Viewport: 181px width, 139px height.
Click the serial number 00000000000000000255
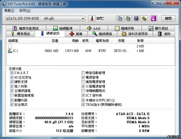click(x=54, y=118)
